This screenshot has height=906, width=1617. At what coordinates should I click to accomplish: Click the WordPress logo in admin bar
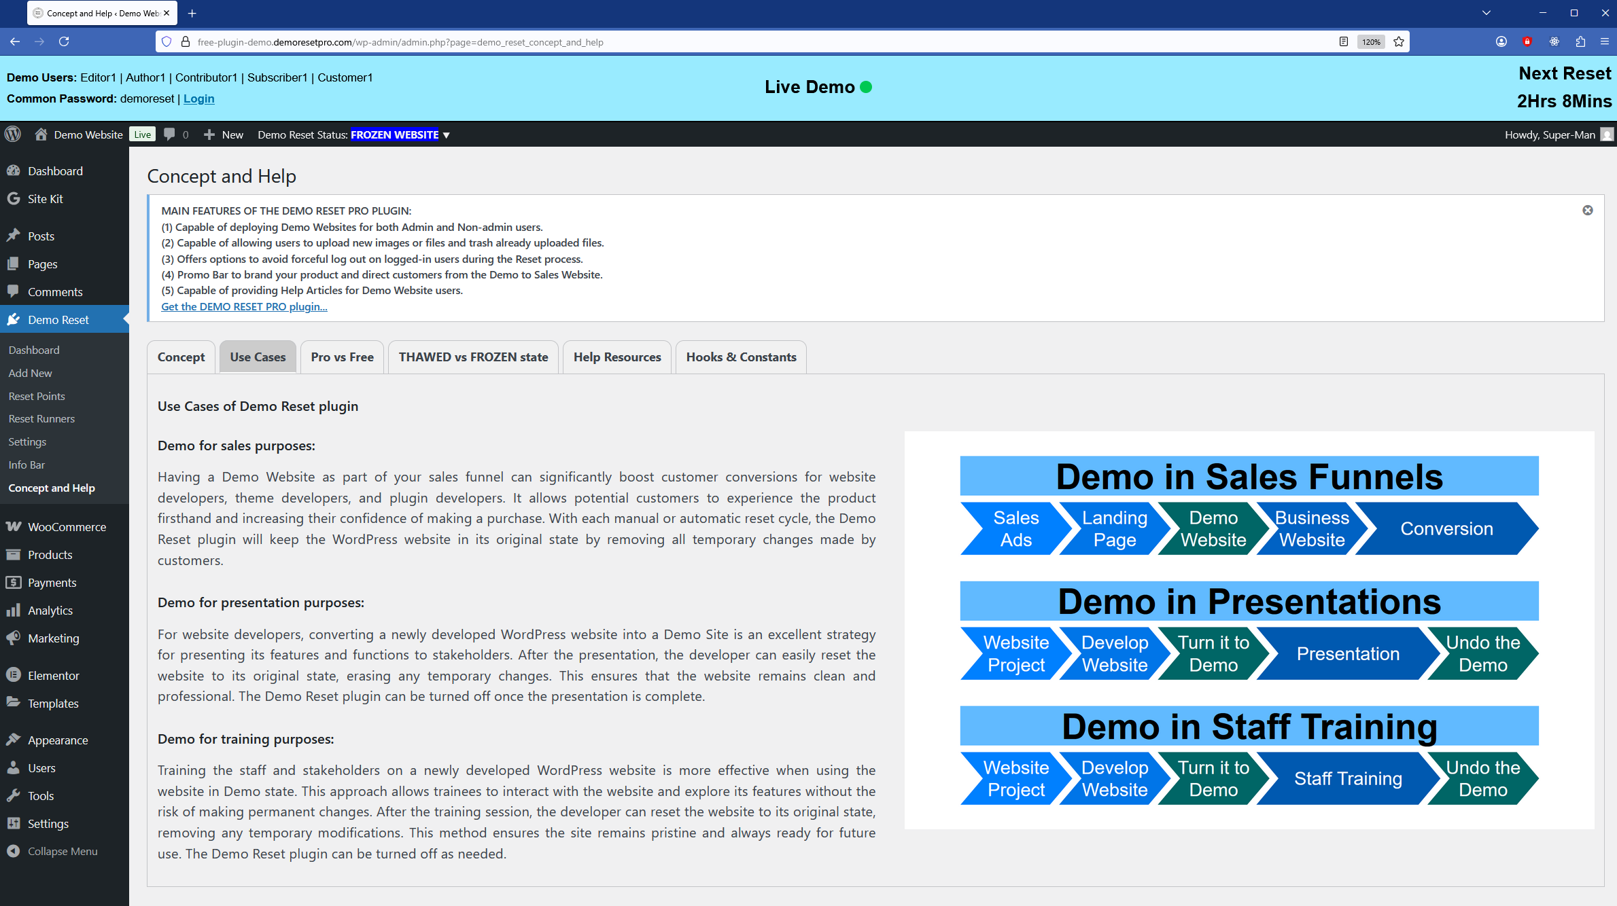(x=13, y=134)
